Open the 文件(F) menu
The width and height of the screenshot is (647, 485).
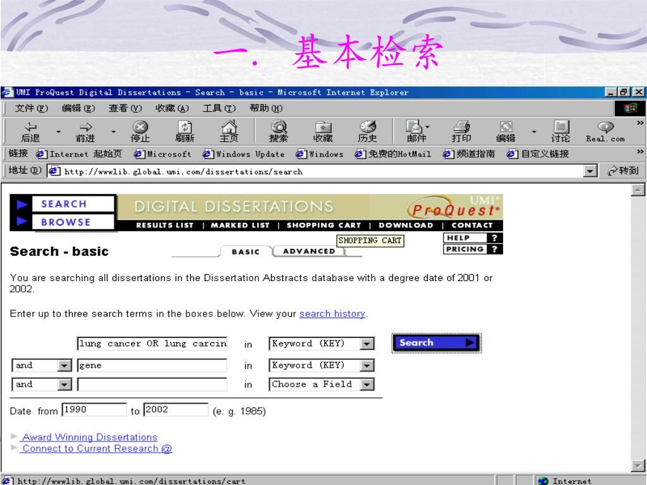[x=32, y=109]
